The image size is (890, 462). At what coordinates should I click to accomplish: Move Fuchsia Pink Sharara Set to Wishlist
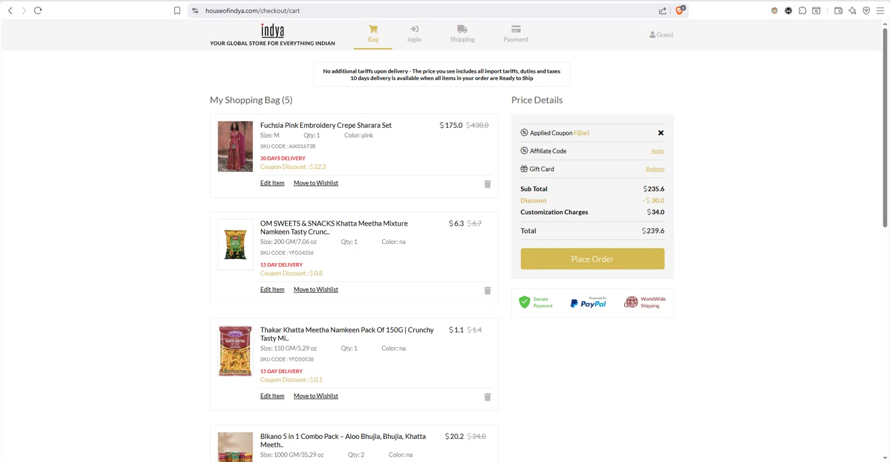(x=316, y=183)
